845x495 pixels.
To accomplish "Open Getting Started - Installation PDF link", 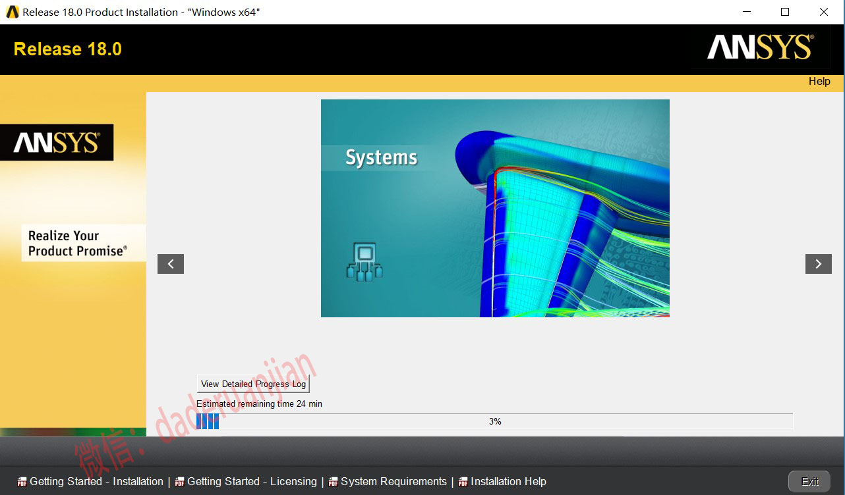I will (x=96, y=482).
